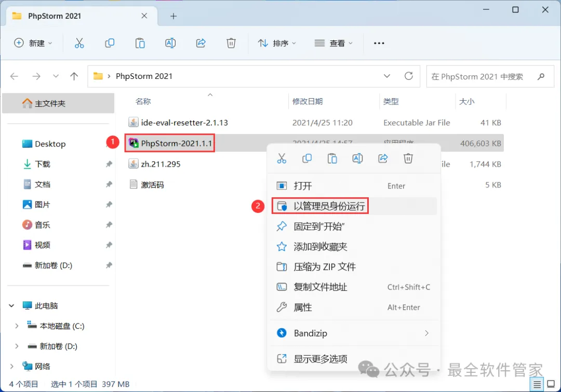Image resolution: width=561 pixels, height=392 pixels.
Task: Expand the Bandizip submenu arrow
Action: point(426,333)
